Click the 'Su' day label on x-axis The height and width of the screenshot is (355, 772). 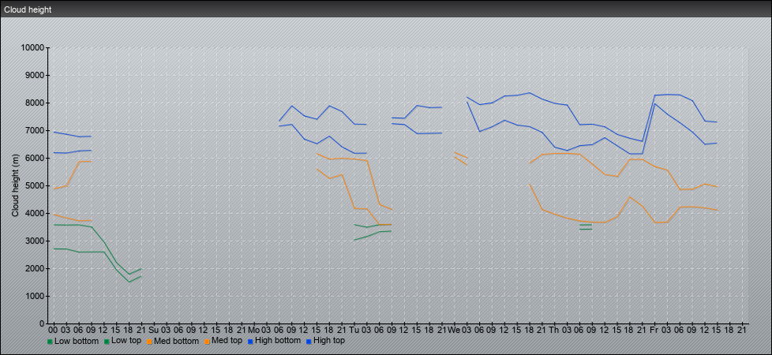(x=154, y=330)
